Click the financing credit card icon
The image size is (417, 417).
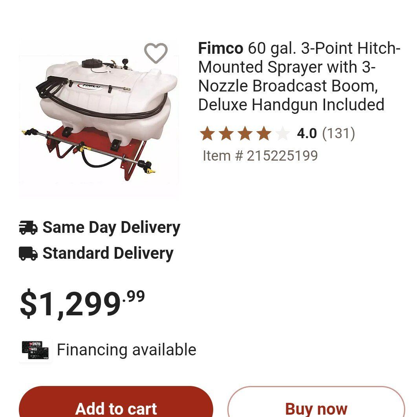35,350
